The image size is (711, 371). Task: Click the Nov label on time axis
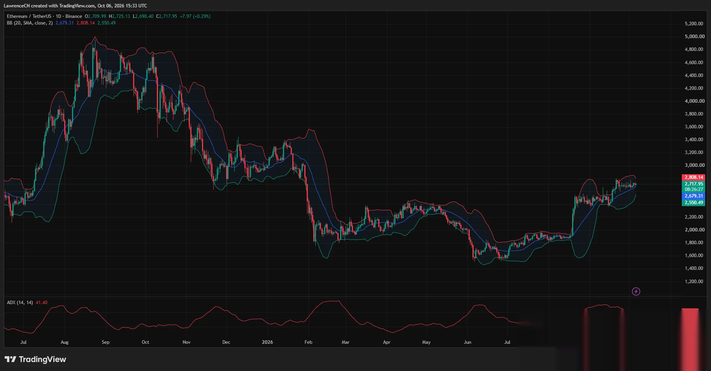click(x=186, y=342)
